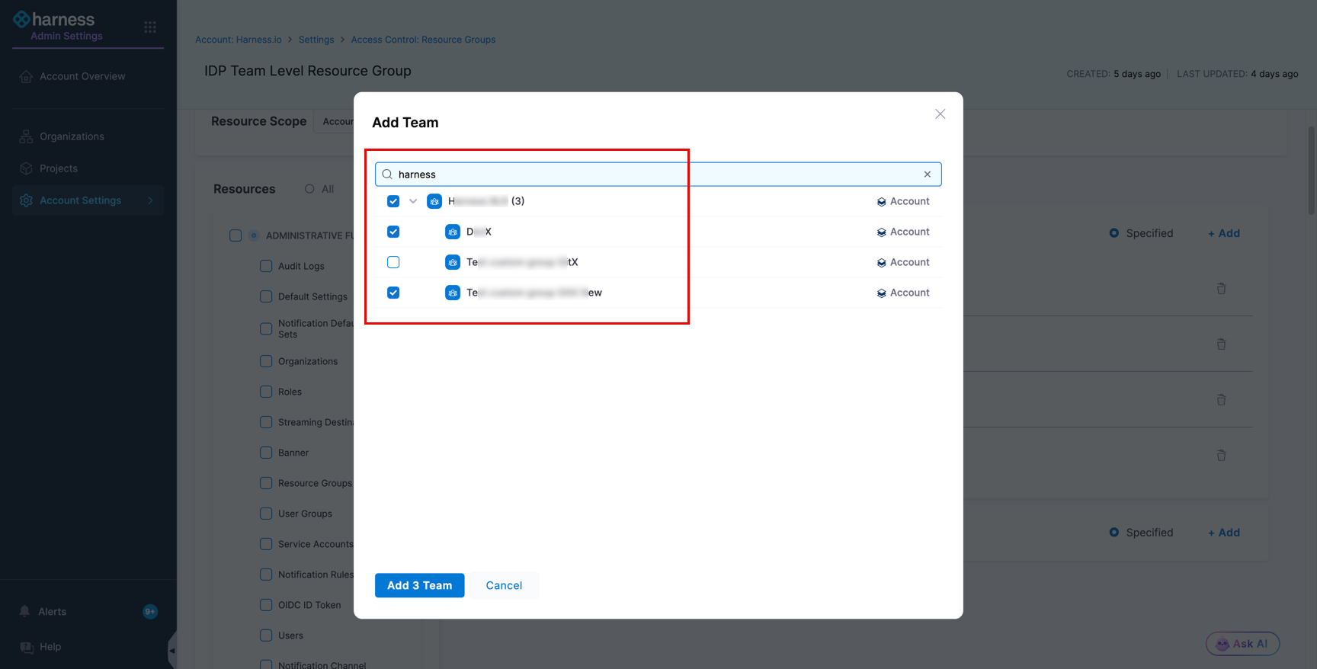Check the Streaming Destinations checkbox
The image size is (1317, 669).
click(x=266, y=422)
